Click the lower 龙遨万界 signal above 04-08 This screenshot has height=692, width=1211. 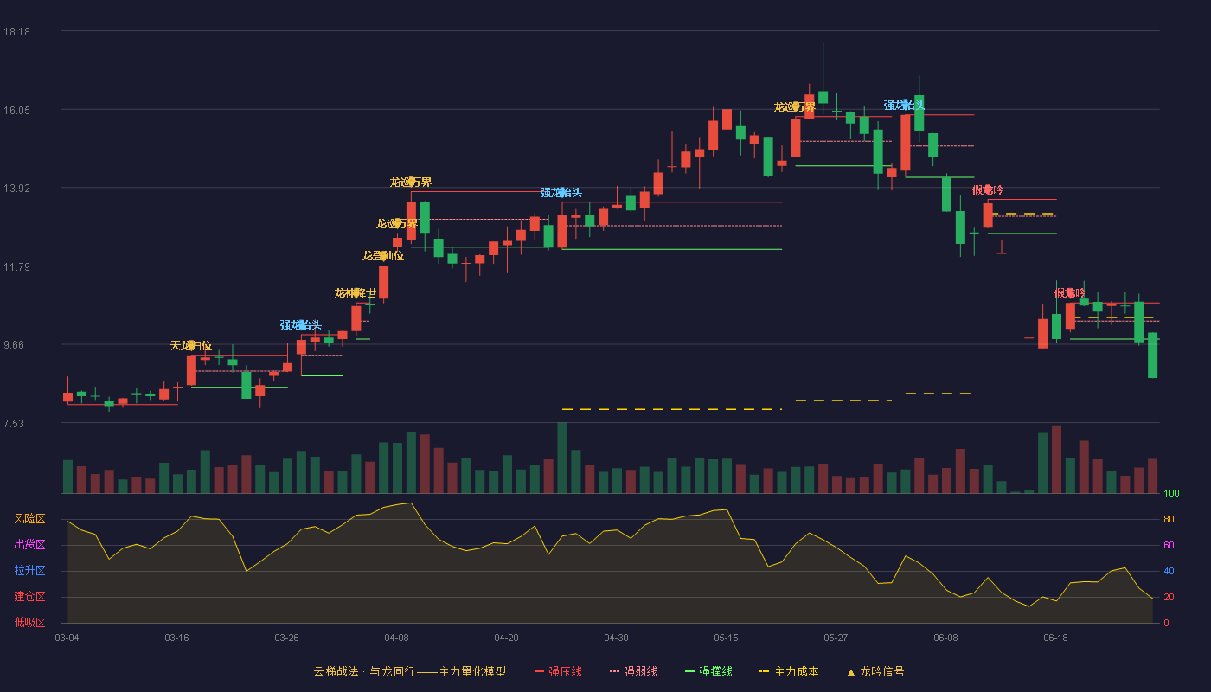[397, 224]
